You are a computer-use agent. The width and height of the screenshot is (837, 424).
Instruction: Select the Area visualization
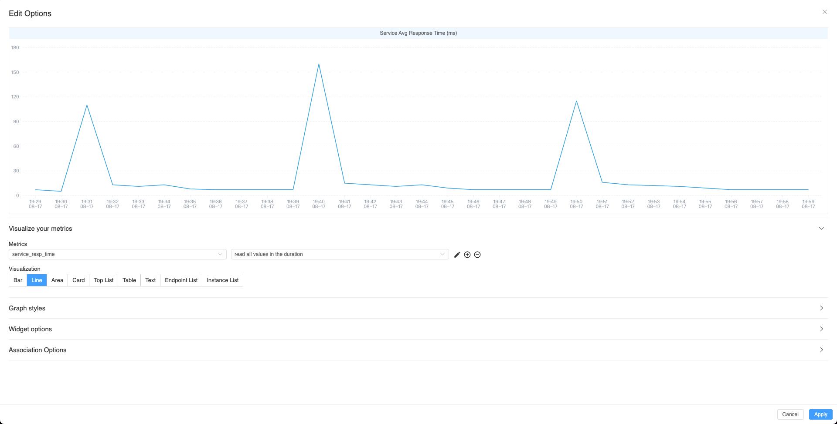(57, 280)
